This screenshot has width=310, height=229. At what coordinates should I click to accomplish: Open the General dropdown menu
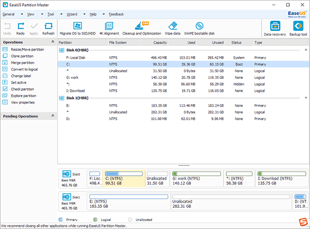[9, 14]
